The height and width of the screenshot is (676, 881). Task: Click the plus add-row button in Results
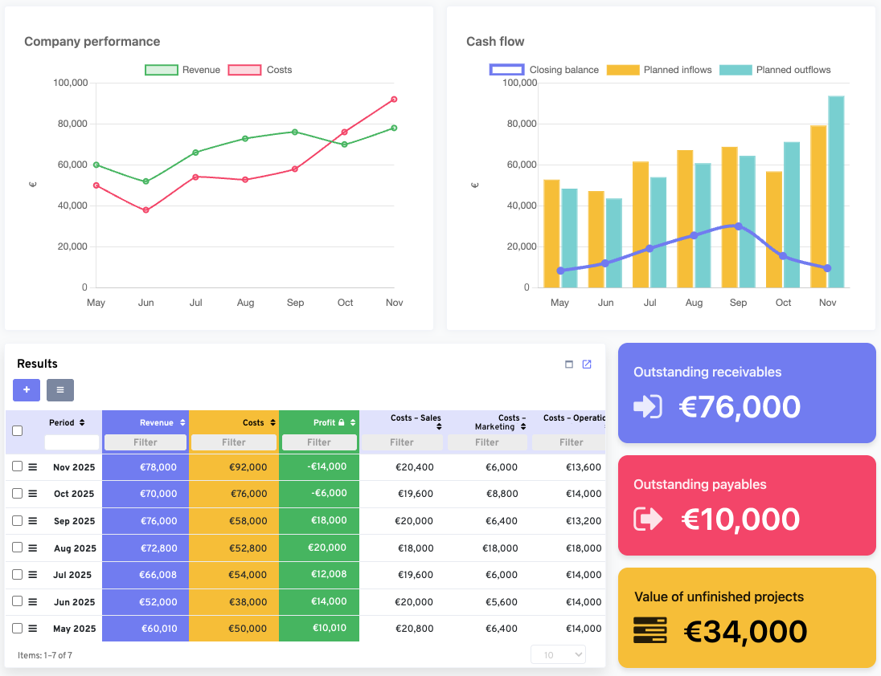[x=27, y=390]
